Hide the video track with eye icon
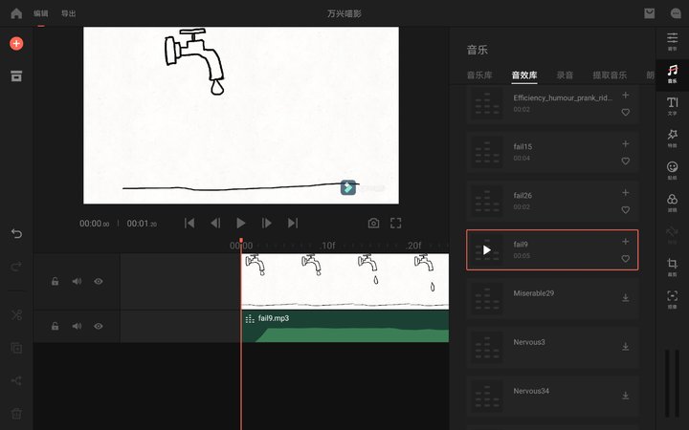This screenshot has height=430, width=689. coord(99,281)
